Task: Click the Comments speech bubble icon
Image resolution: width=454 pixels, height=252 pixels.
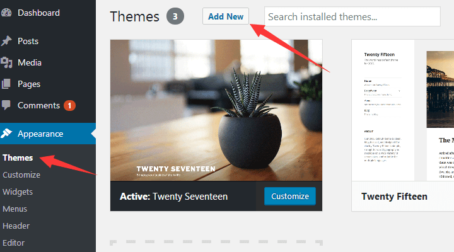Action: click(x=7, y=105)
